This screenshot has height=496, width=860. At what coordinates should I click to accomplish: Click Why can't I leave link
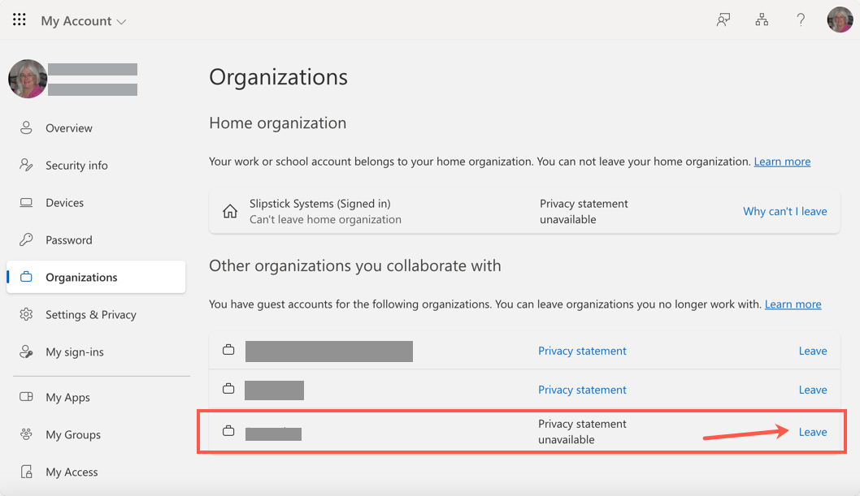[x=785, y=211]
